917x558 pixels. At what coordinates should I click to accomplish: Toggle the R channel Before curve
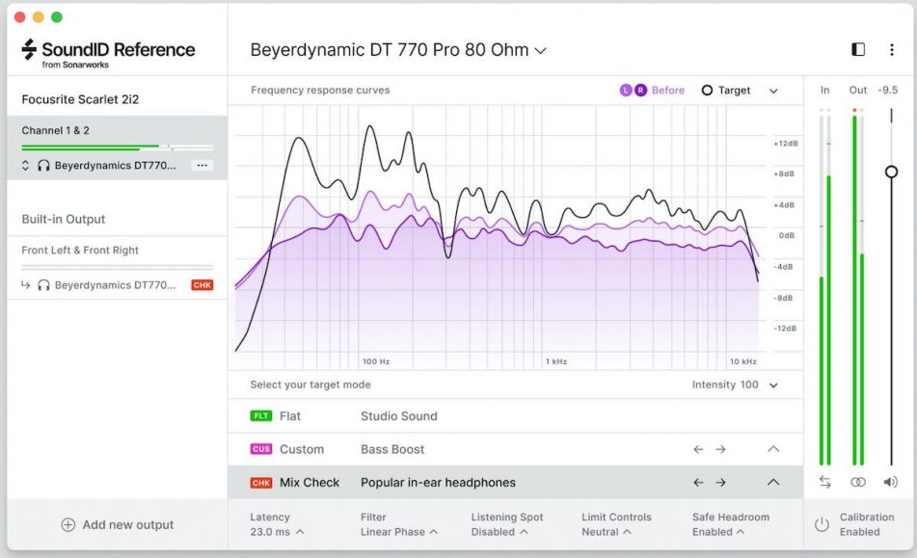[640, 90]
